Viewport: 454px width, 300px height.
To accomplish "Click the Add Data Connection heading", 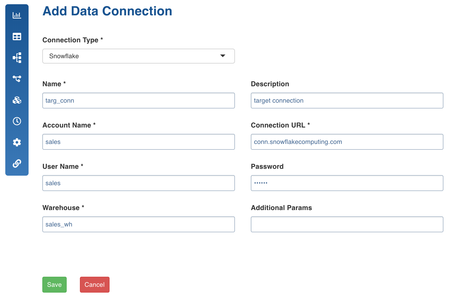I will [107, 11].
